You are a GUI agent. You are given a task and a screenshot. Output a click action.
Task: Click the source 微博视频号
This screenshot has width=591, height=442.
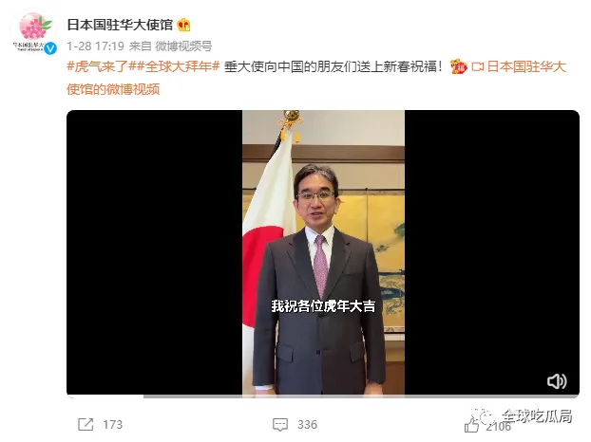pos(183,46)
